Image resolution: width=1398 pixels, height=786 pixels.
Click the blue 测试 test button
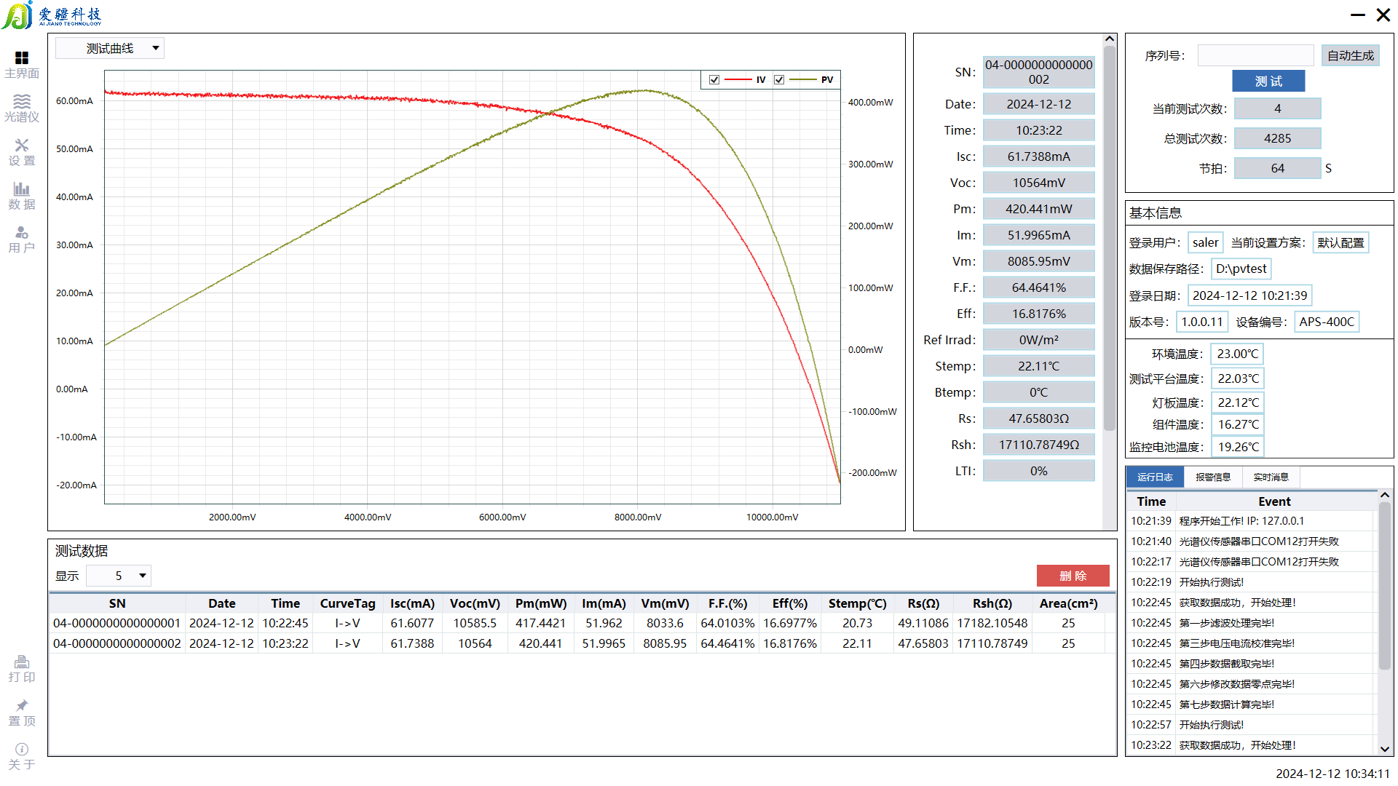[x=1268, y=82]
